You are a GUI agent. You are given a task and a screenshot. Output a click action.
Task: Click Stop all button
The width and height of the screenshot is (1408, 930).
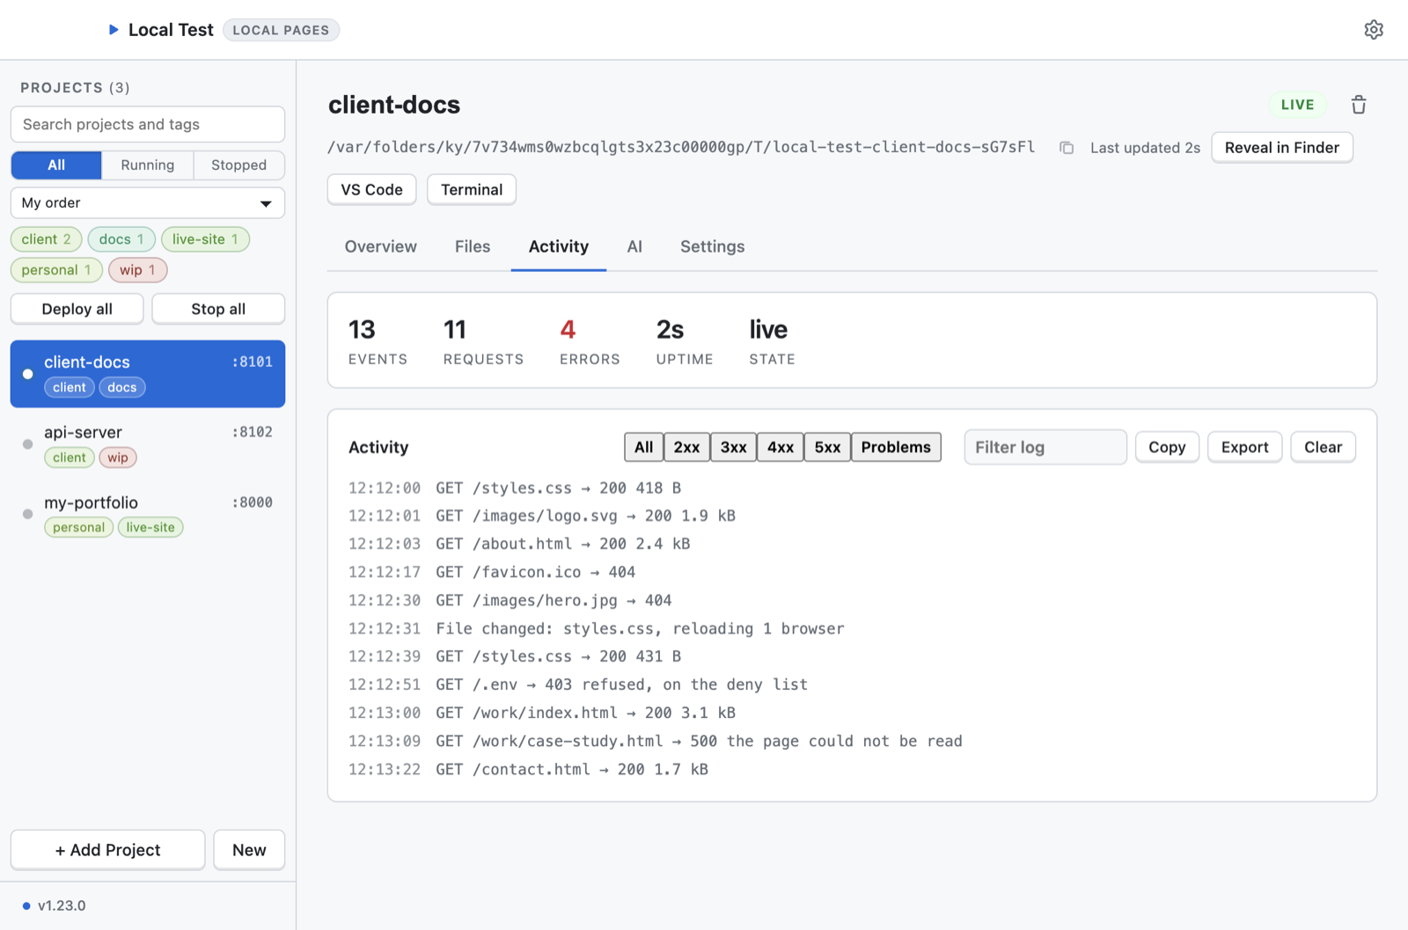pyautogui.click(x=218, y=309)
